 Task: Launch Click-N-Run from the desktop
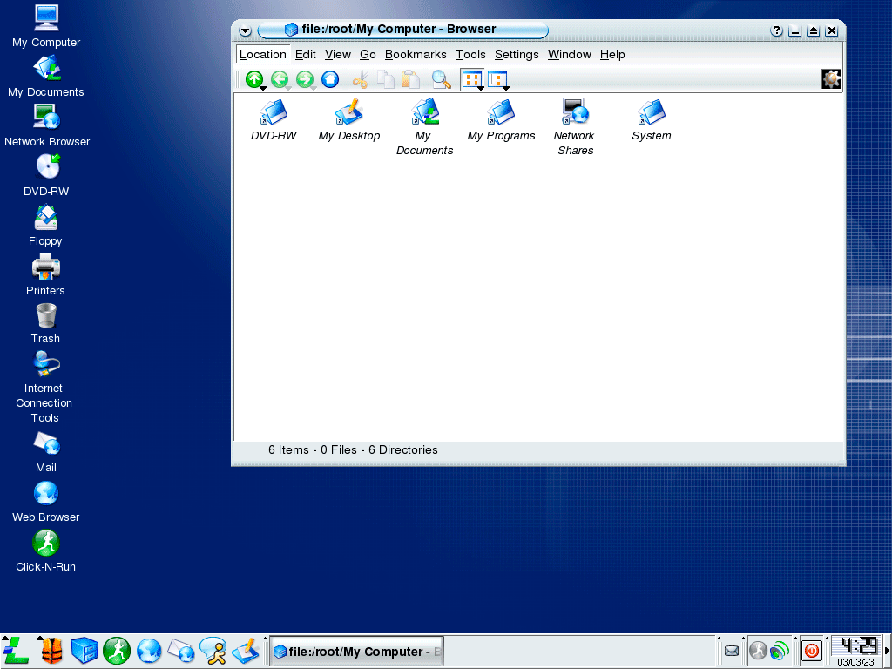pyautogui.click(x=45, y=544)
